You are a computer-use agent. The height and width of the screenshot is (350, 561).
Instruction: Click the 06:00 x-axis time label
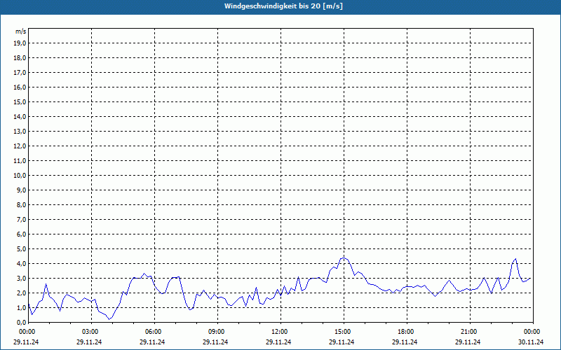(153, 331)
